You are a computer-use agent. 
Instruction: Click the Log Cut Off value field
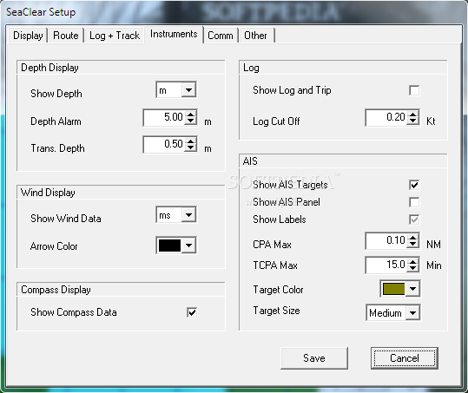pyautogui.click(x=386, y=117)
